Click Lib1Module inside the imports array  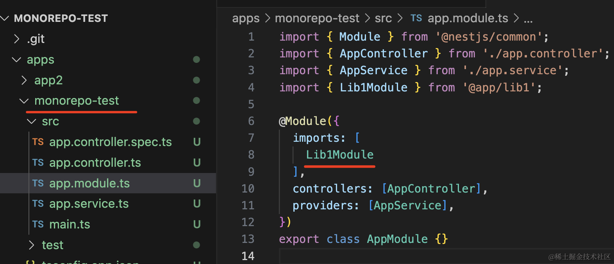click(x=339, y=155)
